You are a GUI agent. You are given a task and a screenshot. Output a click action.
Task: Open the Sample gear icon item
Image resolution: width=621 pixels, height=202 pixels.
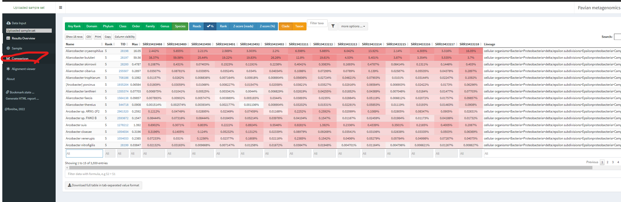(8, 48)
